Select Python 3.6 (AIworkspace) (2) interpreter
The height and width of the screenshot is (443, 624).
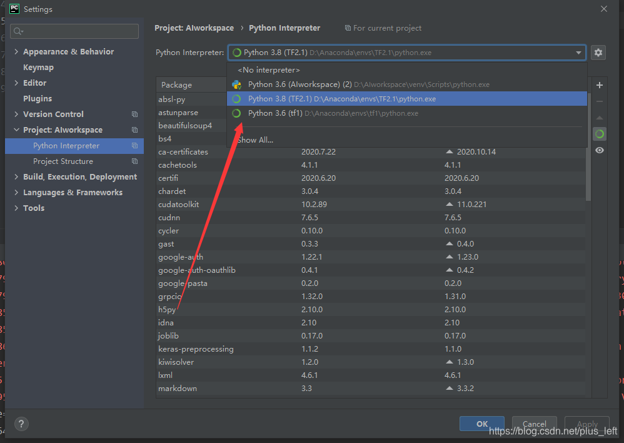(406, 84)
